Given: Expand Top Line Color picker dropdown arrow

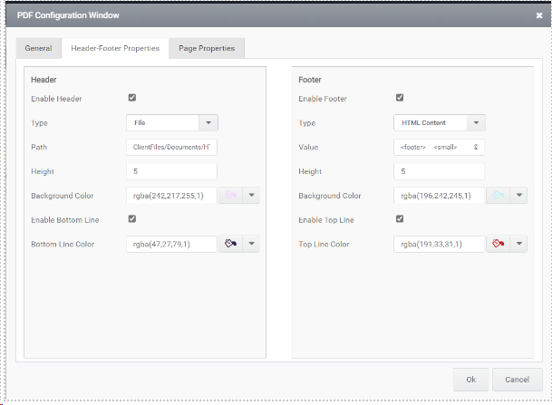Looking at the screenshot, I should click(518, 244).
